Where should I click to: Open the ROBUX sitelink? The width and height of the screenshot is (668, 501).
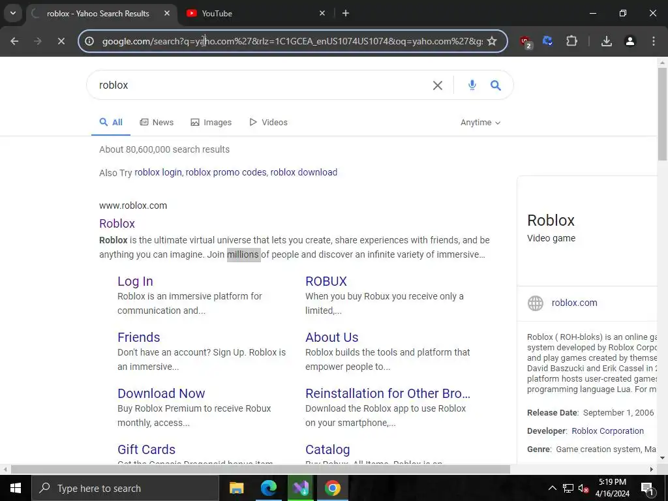pyautogui.click(x=326, y=282)
